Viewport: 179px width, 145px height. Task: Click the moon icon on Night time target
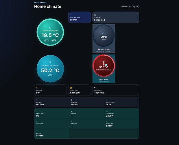click(71, 14)
